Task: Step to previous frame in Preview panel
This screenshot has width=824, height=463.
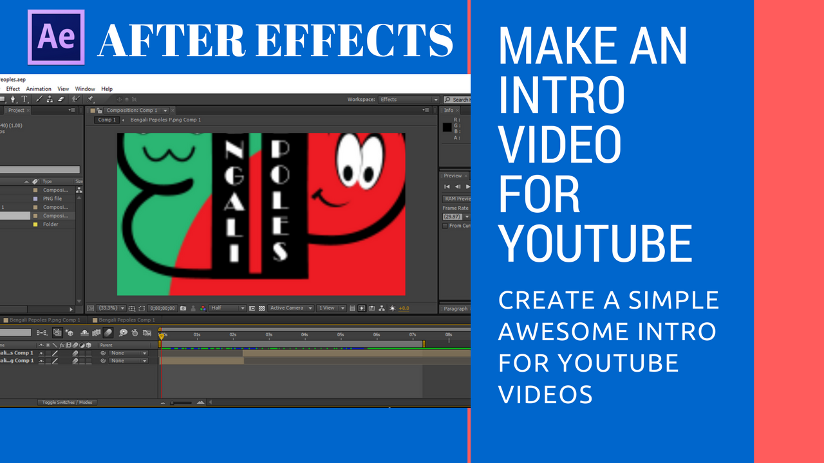Action: coord(458,186)
